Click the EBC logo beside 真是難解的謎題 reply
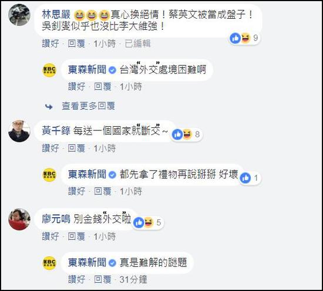 click(49, 263)
